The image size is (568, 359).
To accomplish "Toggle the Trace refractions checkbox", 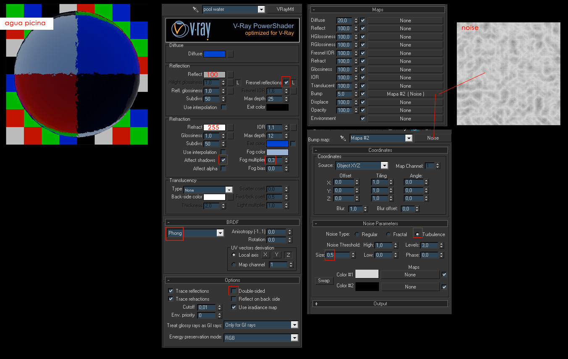I will 171,299.
